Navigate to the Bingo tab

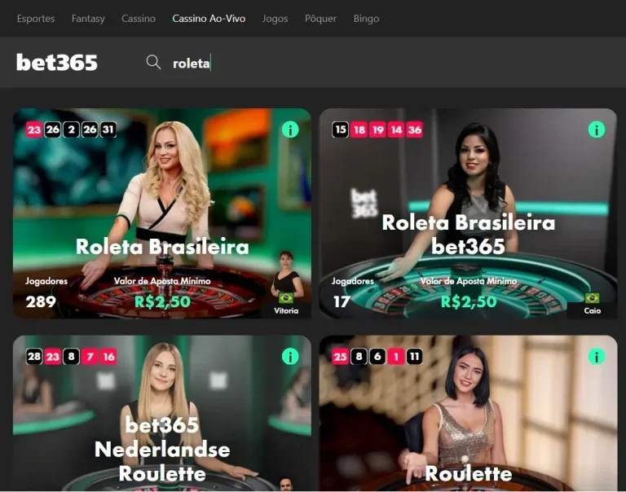[x=366, y=19]
